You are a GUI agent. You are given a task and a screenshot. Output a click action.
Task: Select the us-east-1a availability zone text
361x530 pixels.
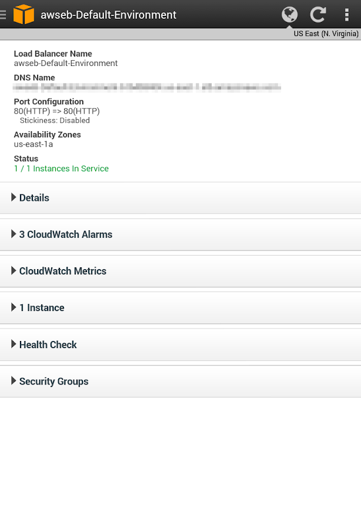click(34, 144)
